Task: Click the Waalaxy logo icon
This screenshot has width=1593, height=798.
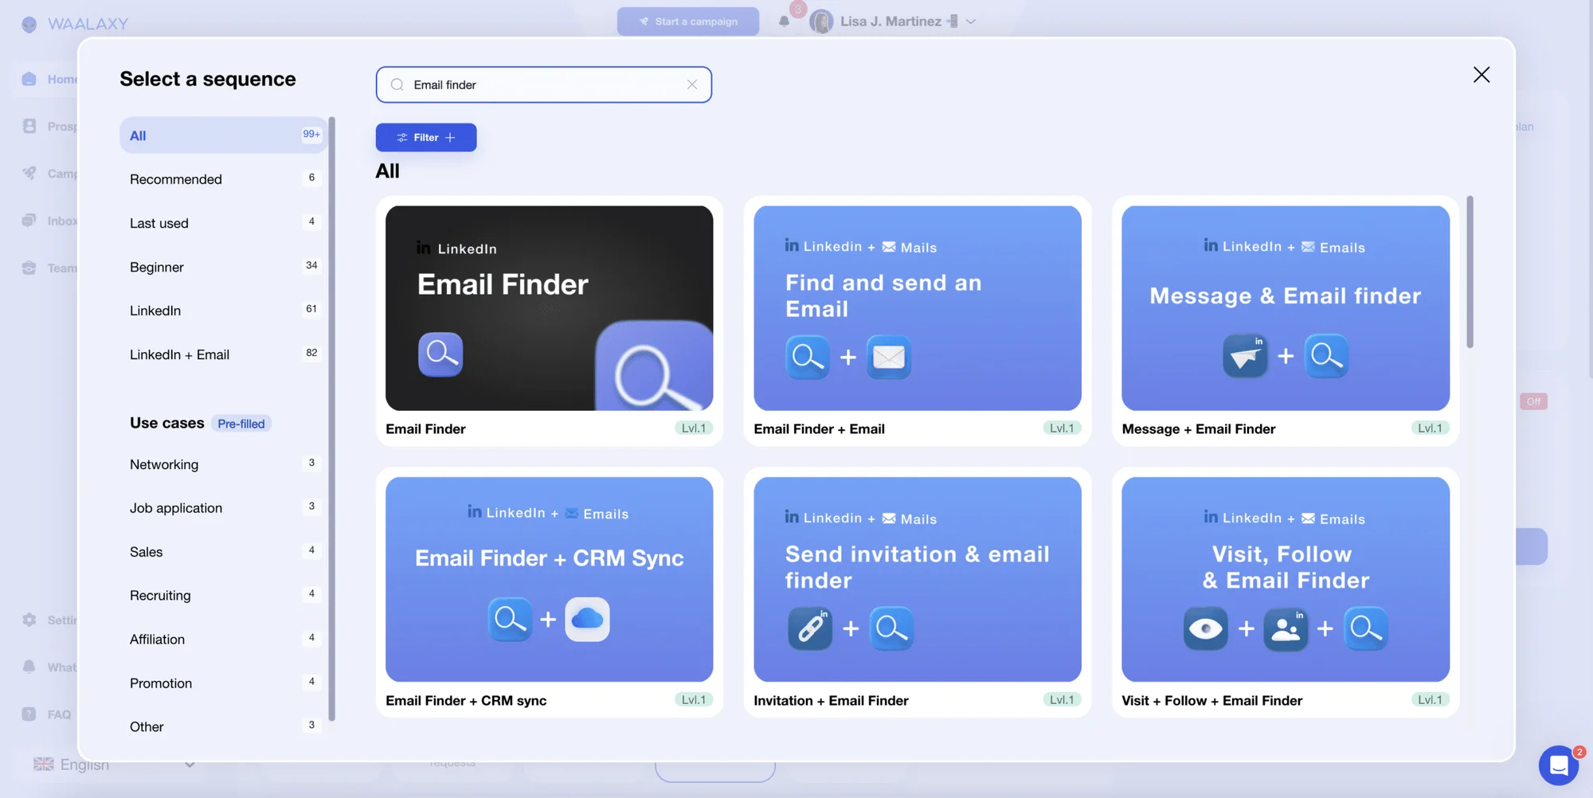Action: click(29, 24)
